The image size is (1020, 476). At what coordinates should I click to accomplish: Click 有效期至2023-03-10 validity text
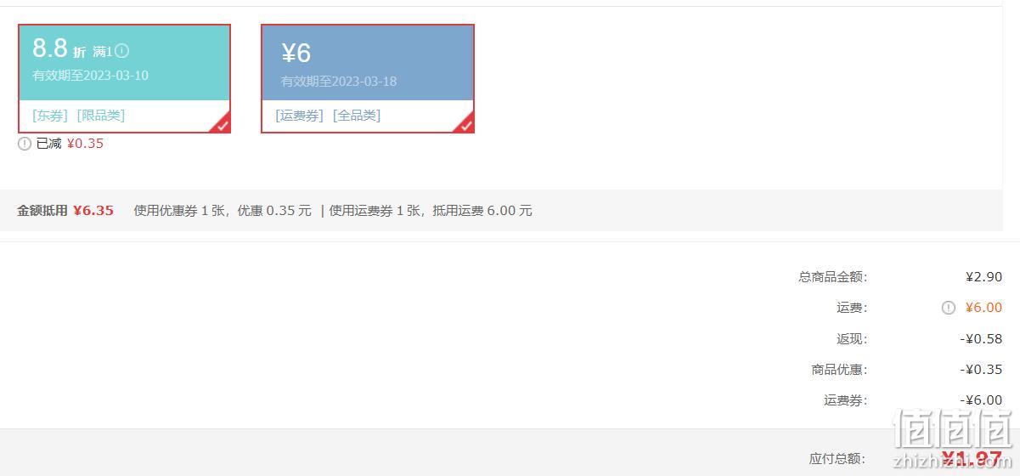pyautogui.click(x=91, y=75)
